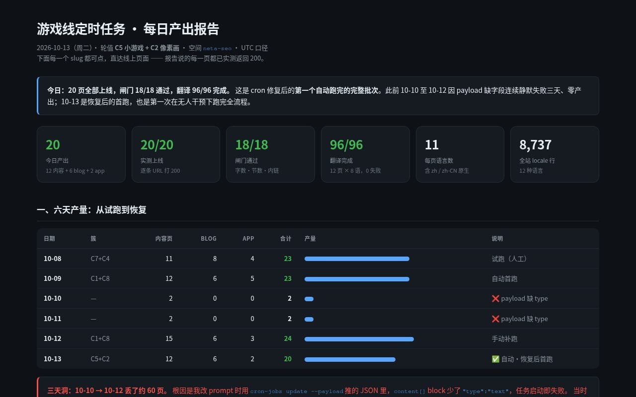636x397 pixels.
Task: Click the red cross icon in the 10-10 row
Action: tap(495, 298)
